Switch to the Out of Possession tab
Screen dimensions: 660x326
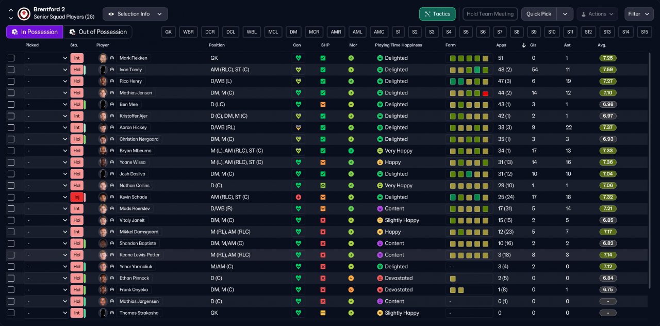pyautogui.click(x=97, y=32)
